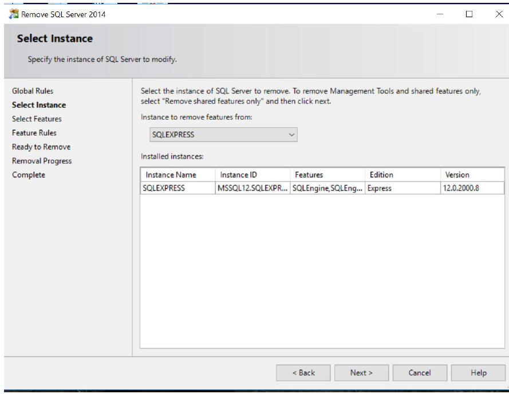Click the Instance Name column header
Viewport: 509px width, 394px height.
click(178, 175)
